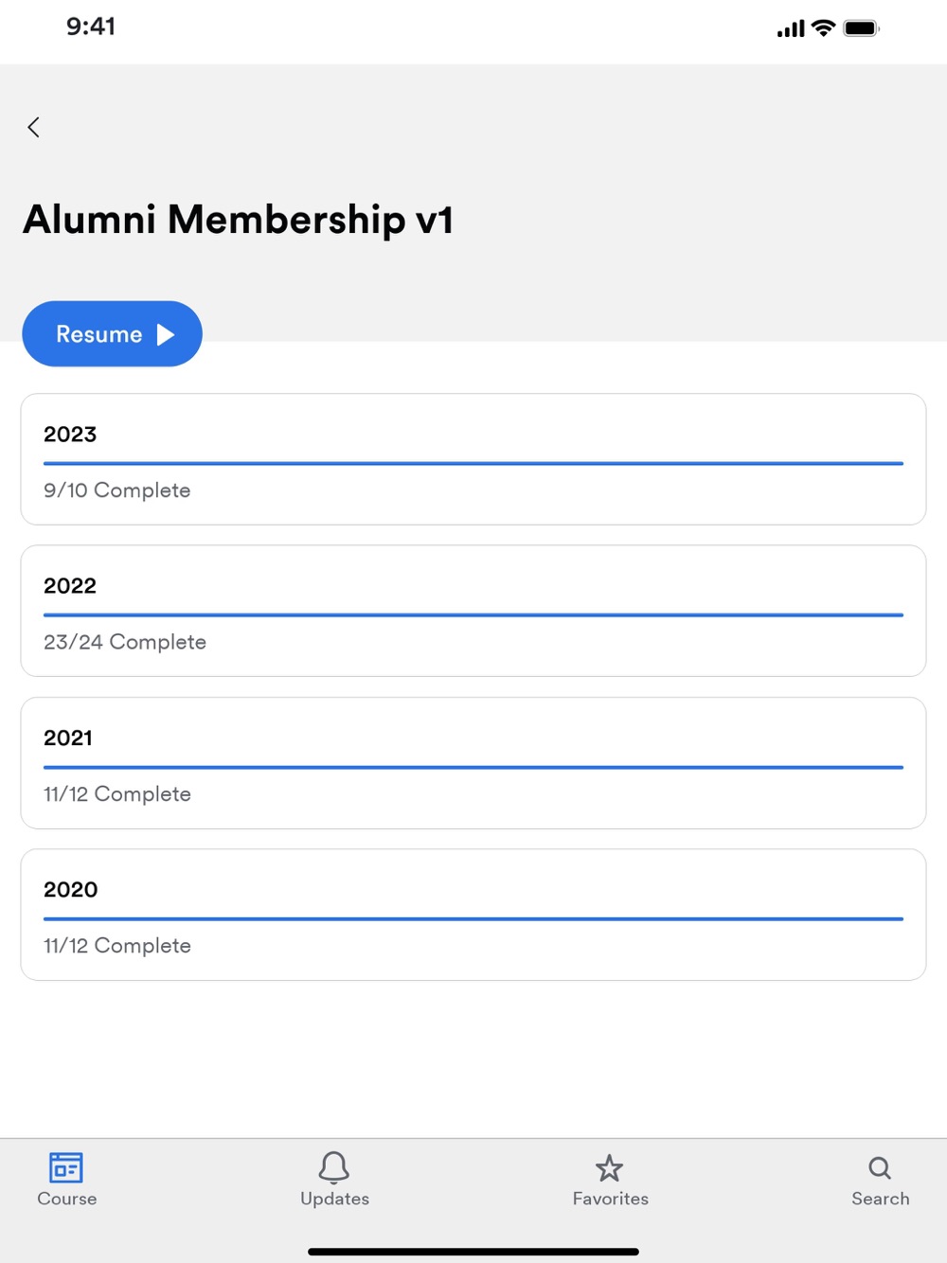Click the cellular signal bars icon
This screenshot has height=1263, width=947.
[791, 29]
